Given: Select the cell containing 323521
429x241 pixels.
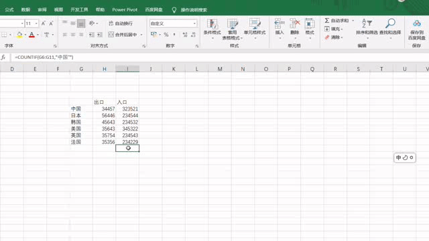Looking at the screenshot, I should click(x=127, y=108).
